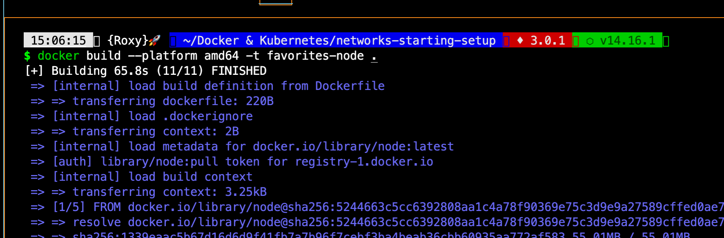Viewport: 724px width, 238px height.
Task: Click the word docker in the command
Action: coord(58,56)
